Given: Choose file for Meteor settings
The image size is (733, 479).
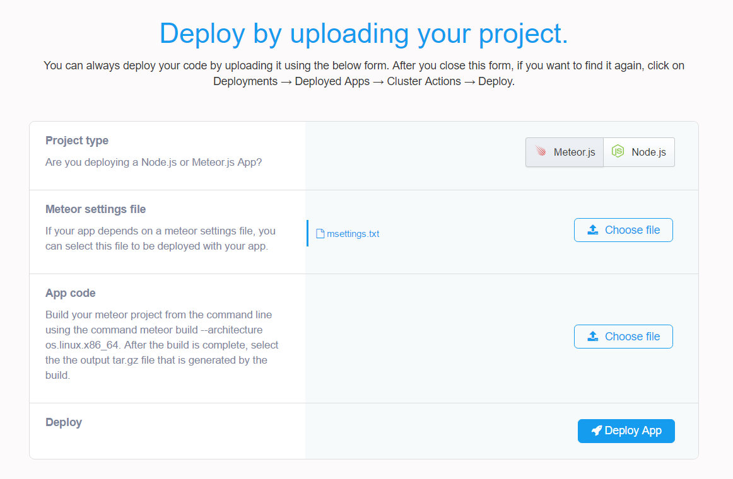Looking at the screenshot, I should click(x=623, y=230).
